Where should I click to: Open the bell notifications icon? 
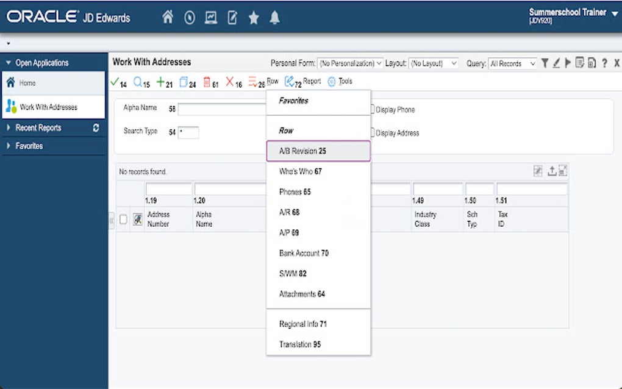(x=275, y=18)
